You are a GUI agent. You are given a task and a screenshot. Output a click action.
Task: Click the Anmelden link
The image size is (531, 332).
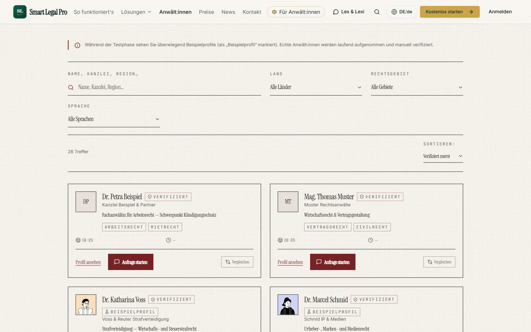pos(500,12)
